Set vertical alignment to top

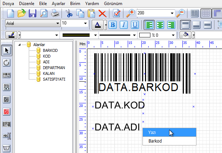pos(185,25)
